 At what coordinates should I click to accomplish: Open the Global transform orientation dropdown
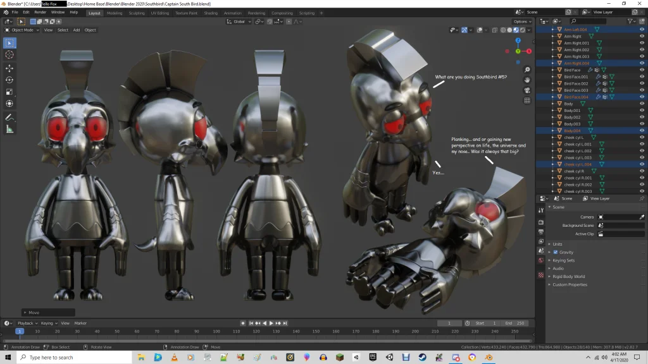(x=239, y=21)
